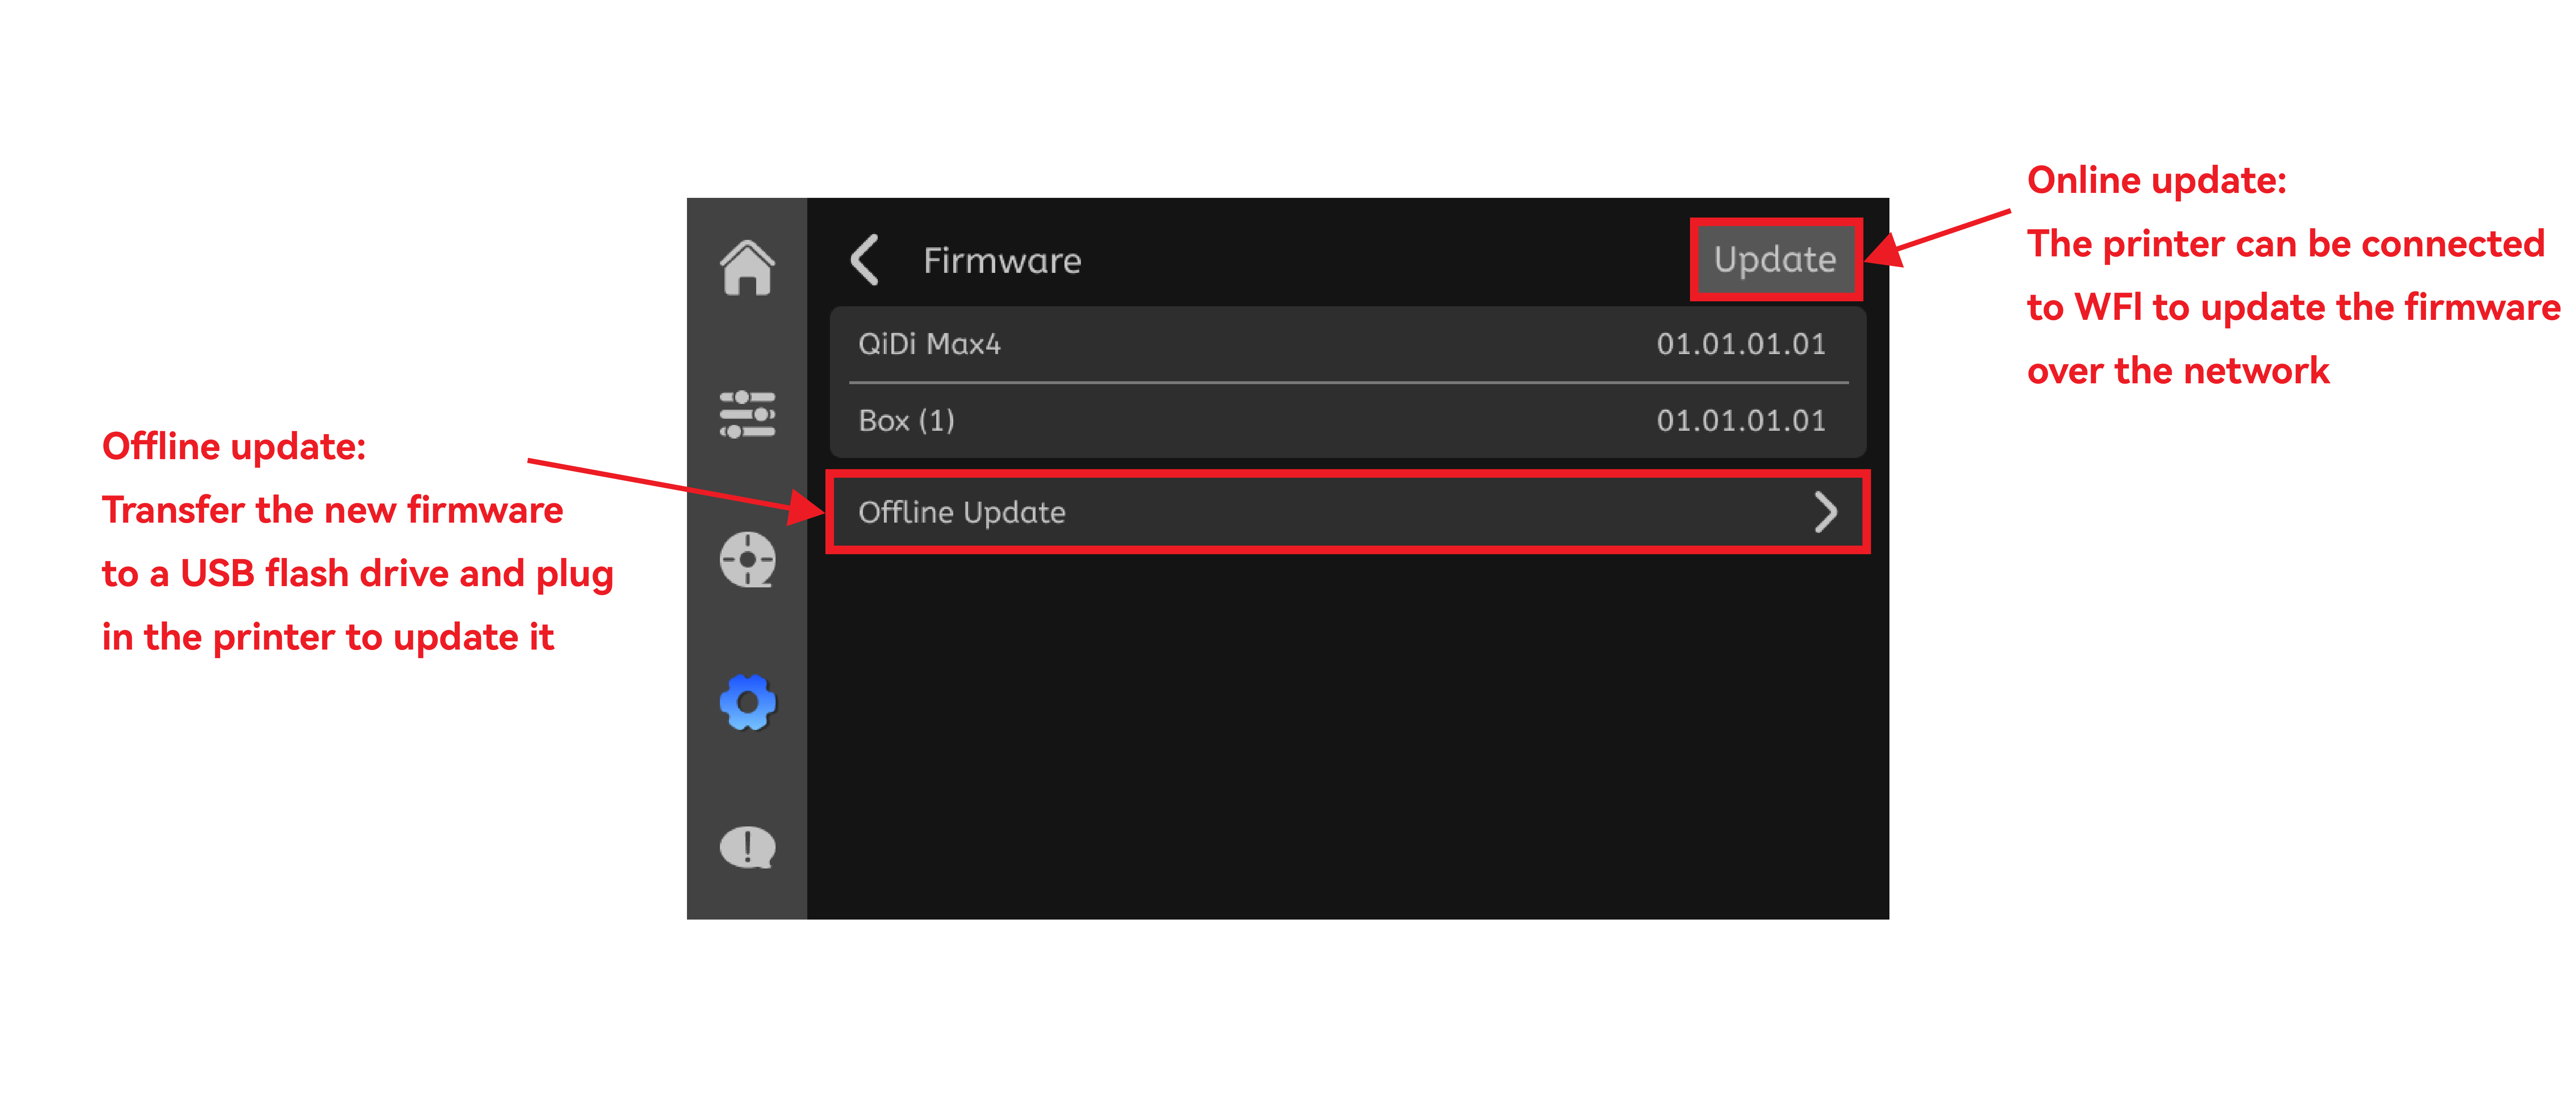
Task: Expand the Offline Update chevron arrow
Action: click(1826, 512)
